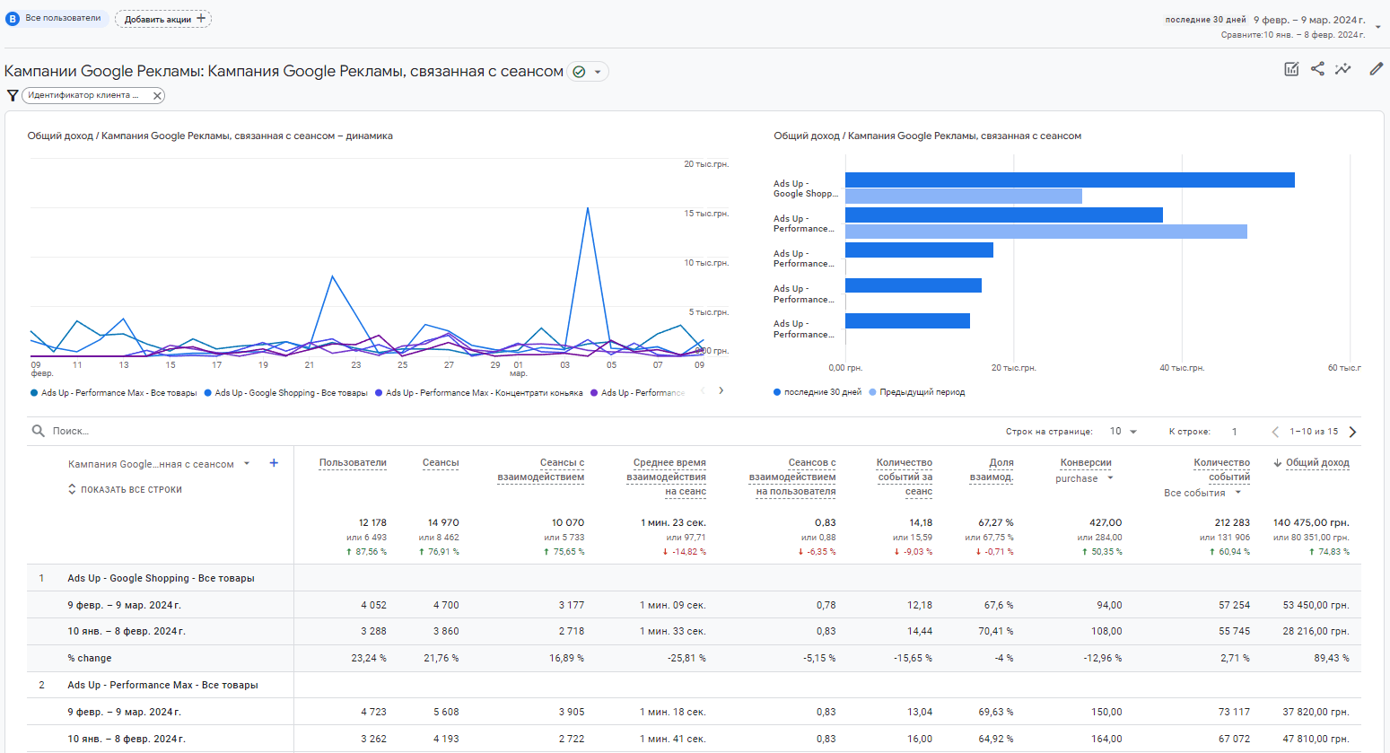Show previous legend items arrow

(703, 390)
